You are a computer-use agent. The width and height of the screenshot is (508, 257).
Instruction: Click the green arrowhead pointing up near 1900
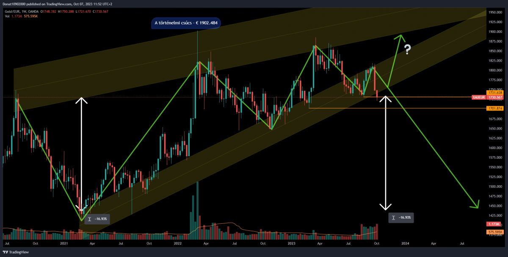[399, 37]
